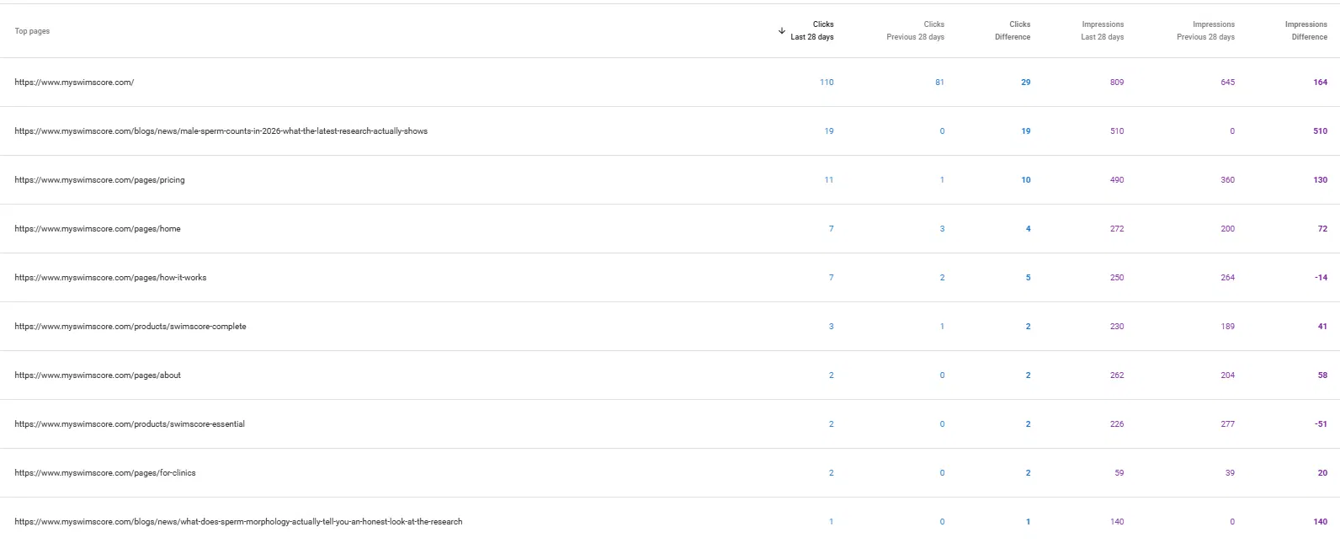Select the pages/about URL row
This screenshot has height=543, width=1340.
[x=670, y=375]
